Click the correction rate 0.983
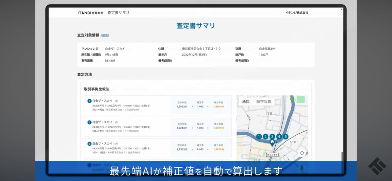 200,149
